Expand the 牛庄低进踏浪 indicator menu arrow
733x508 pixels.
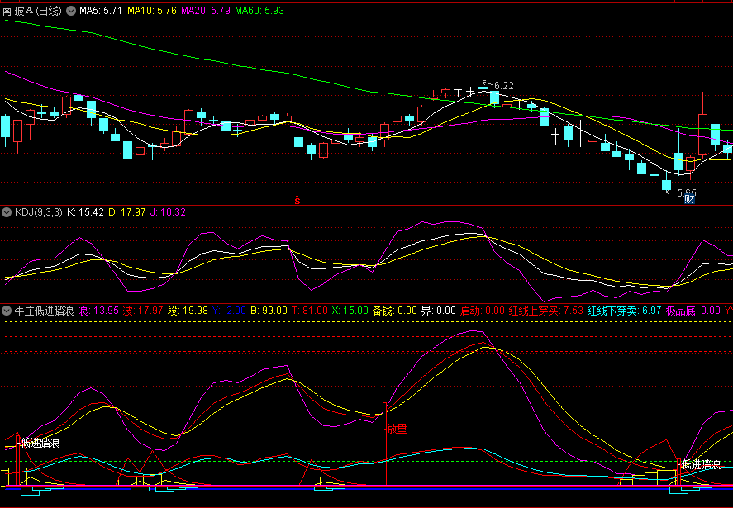point(7,311)
